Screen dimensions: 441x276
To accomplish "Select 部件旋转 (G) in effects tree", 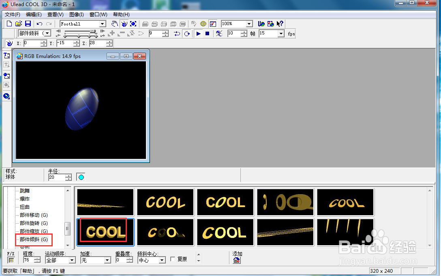I will 34,223.
